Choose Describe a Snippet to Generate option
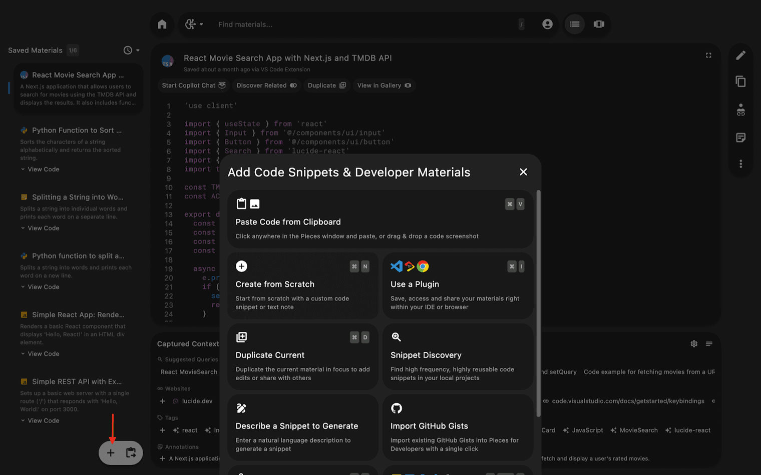The width and height of the screenshot is (761, 475). [303, 427]
